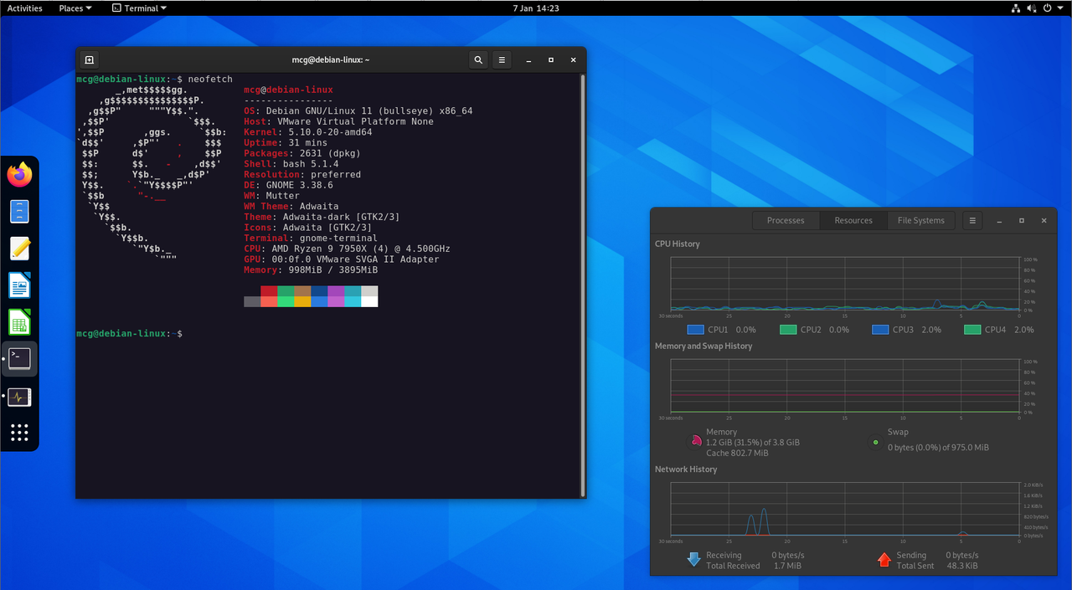1072x590 pixels.
Task: Launch LibreOffice Calc from dock
Action: click(x=19, y=322)
